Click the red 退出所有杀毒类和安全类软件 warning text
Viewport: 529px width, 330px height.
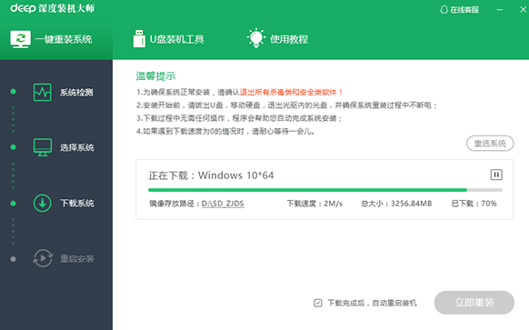tap(292, 92)
